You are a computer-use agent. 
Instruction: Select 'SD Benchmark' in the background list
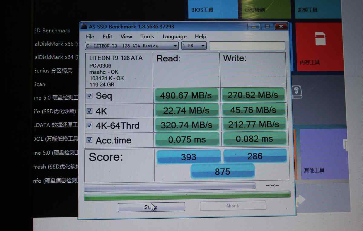(52, 30)
